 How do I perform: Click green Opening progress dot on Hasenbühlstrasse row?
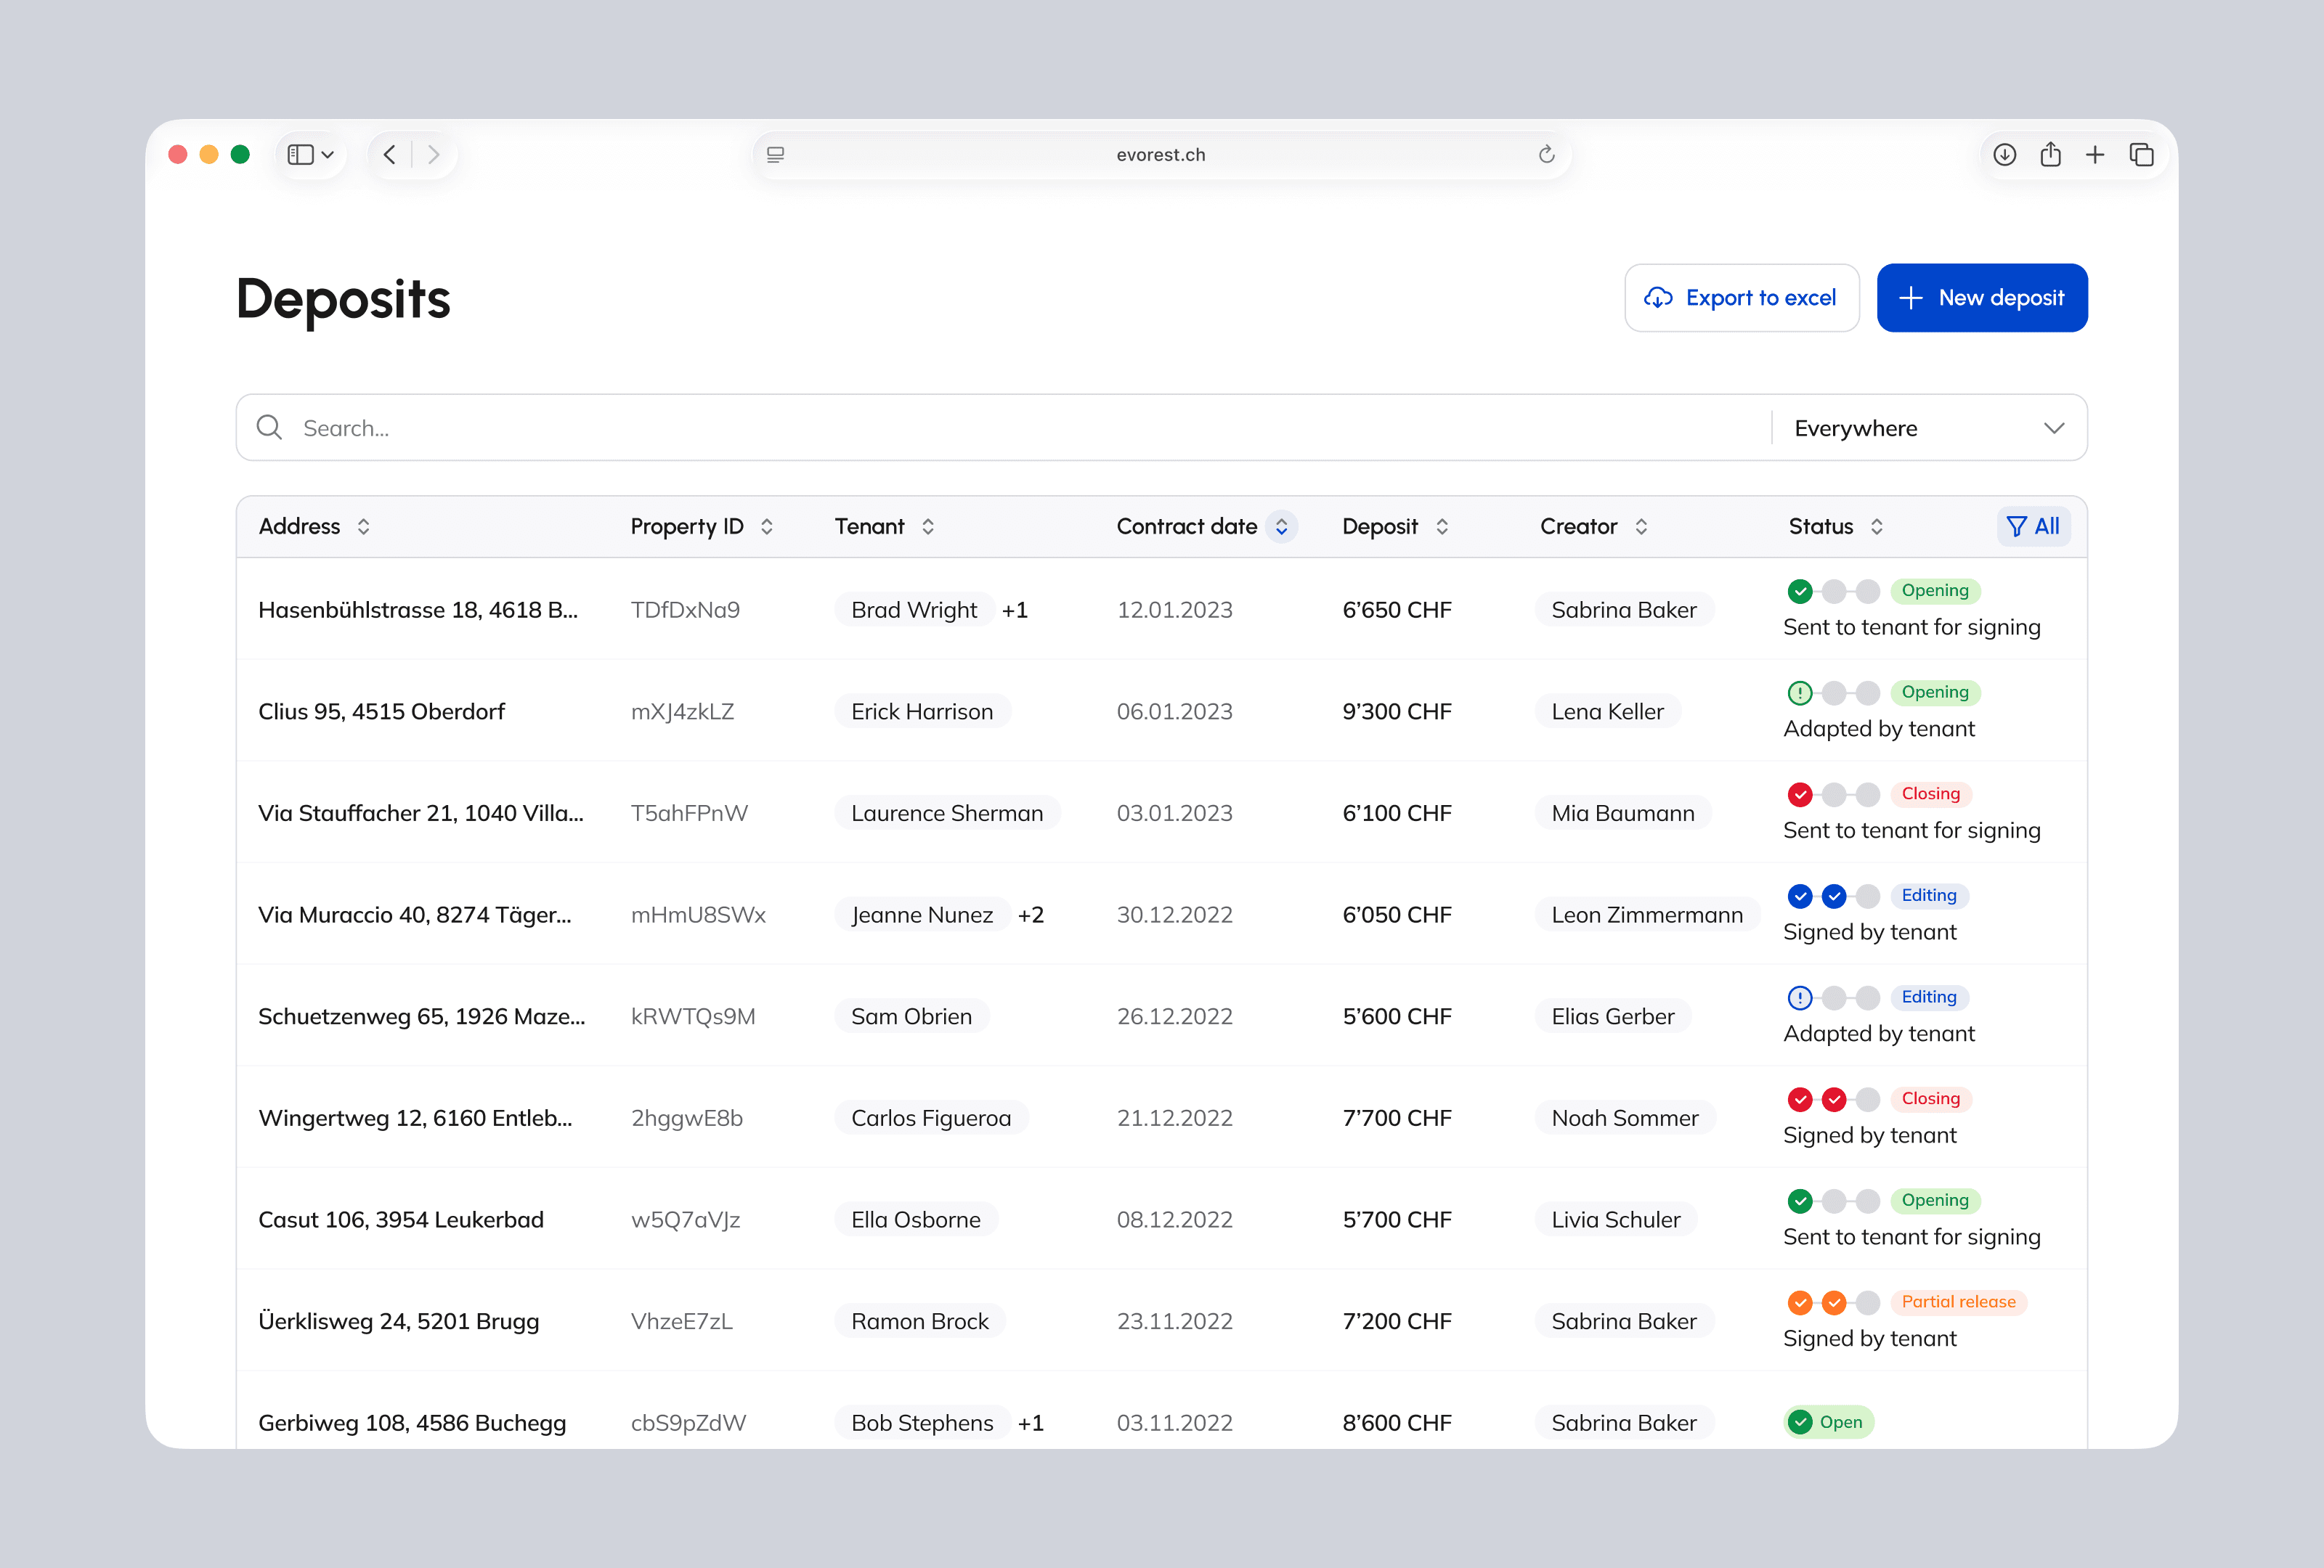pyautogui.click(x=1799, y=592)
